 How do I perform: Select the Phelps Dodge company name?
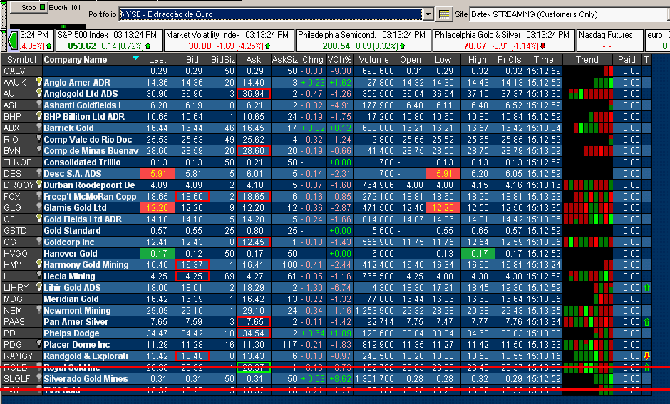coord(71,333)
